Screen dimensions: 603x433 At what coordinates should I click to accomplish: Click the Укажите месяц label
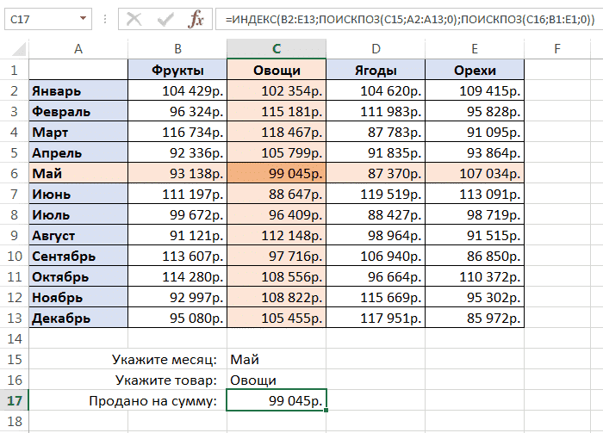point(165,360)
